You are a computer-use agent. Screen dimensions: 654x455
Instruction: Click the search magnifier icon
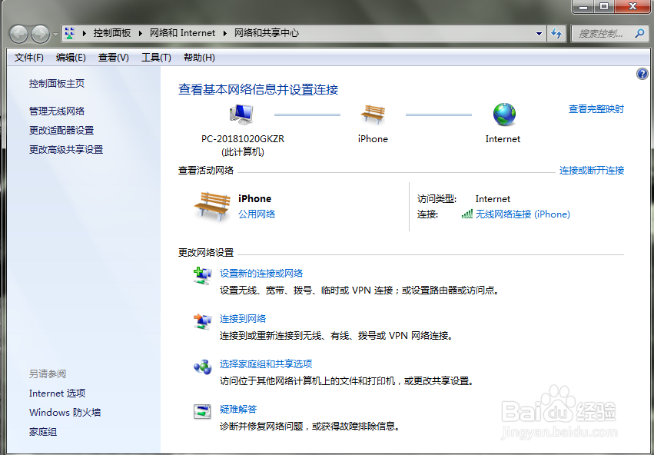click(x=639, y=33)
